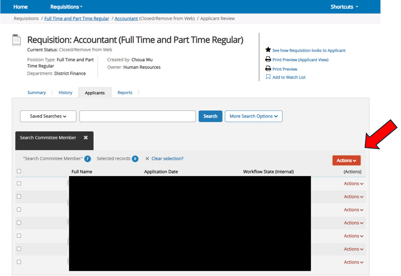
Task: Sort by Workflow State (Internal) column header
Action: tap(268, 172)
